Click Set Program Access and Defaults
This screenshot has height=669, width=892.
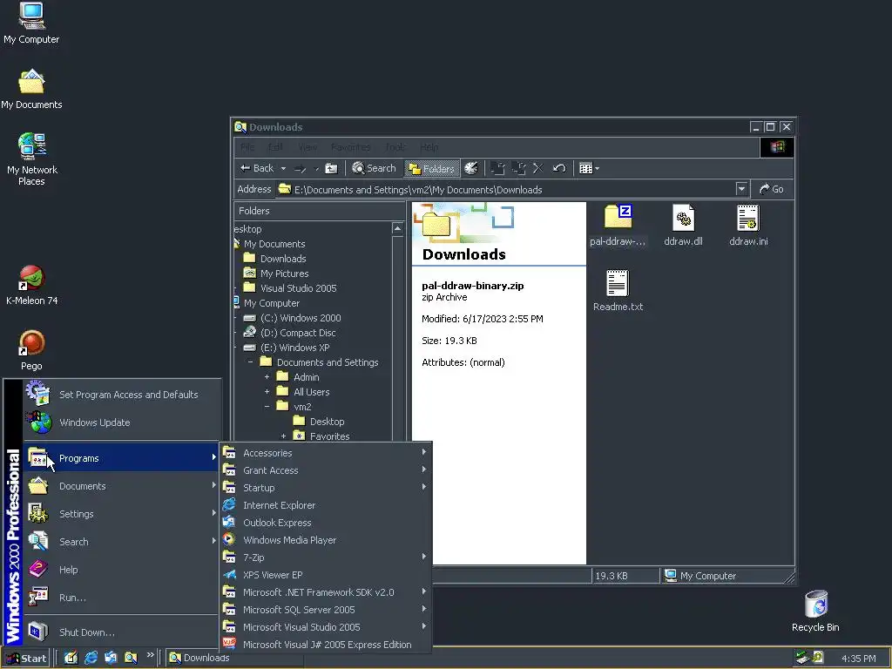click(x=122, y=395)
